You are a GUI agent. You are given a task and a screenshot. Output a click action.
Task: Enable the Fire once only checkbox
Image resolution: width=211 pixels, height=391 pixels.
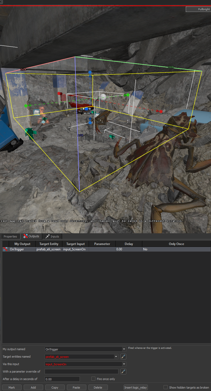(x=93, y=379)
